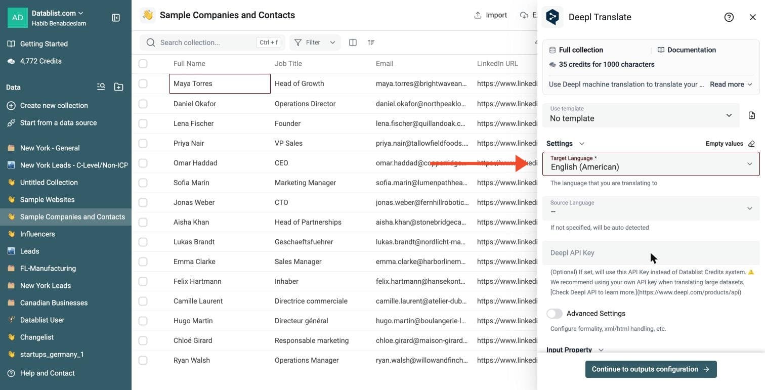
Task: Select the Maya Torres row checkbox
Action: [143, 83]
